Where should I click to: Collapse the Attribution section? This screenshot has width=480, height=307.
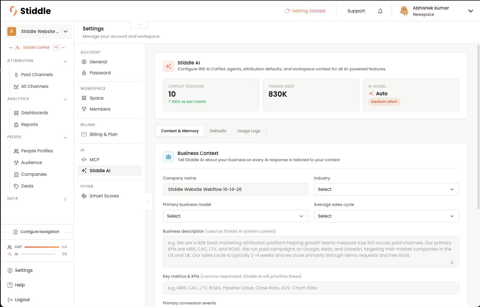pyautogui.click(x=65, y=61)
